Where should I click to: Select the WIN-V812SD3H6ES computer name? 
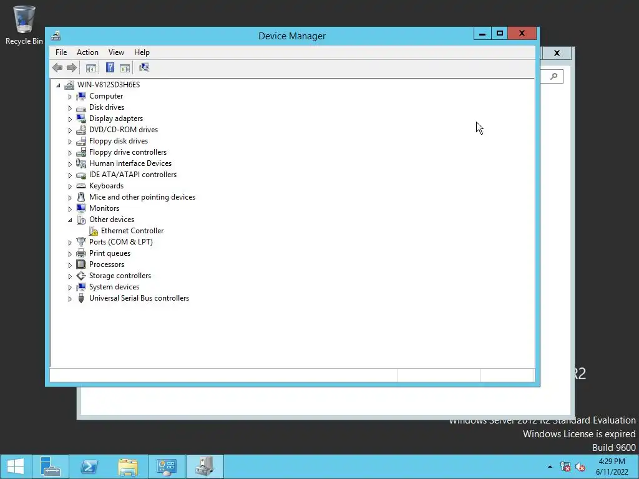tap(109, 85)
